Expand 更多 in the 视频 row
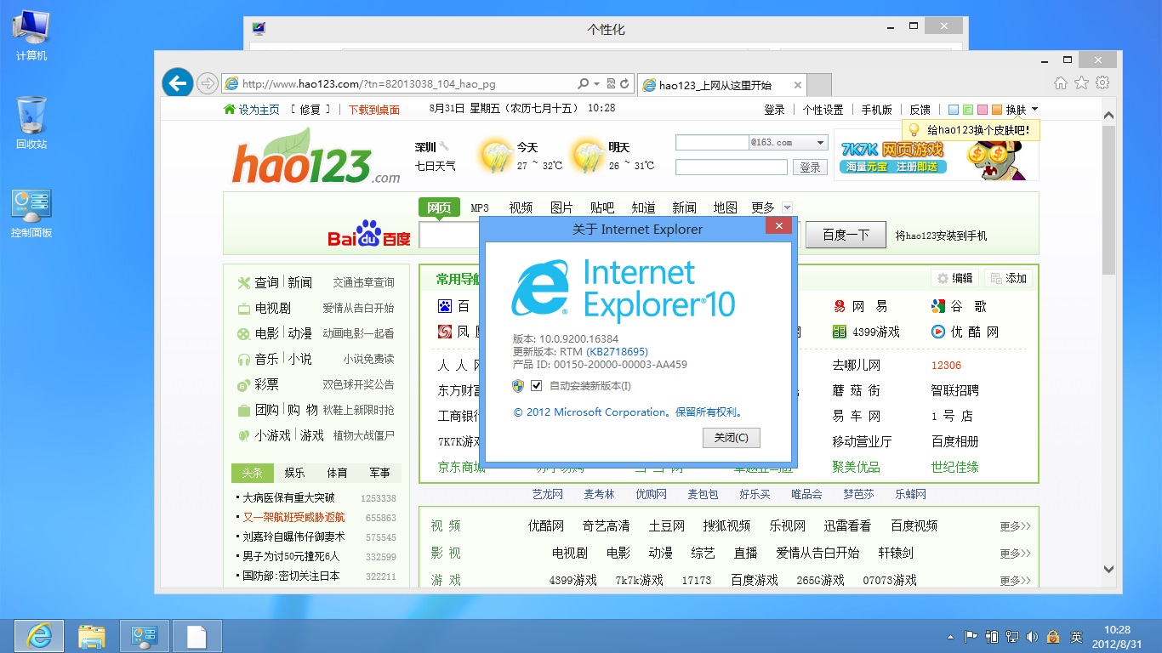The width and height of the screenshot is (1162, 653). (1015, 526)
